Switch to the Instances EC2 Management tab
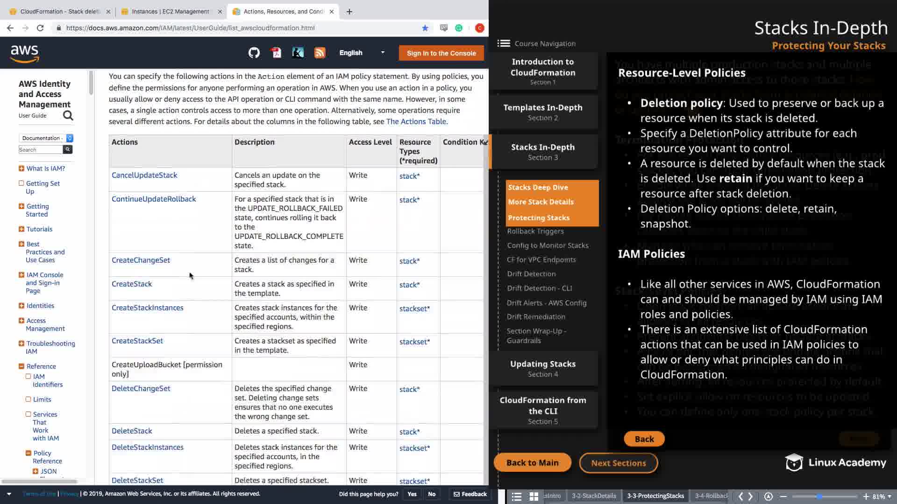897x504 pixels. pos(171,12)
